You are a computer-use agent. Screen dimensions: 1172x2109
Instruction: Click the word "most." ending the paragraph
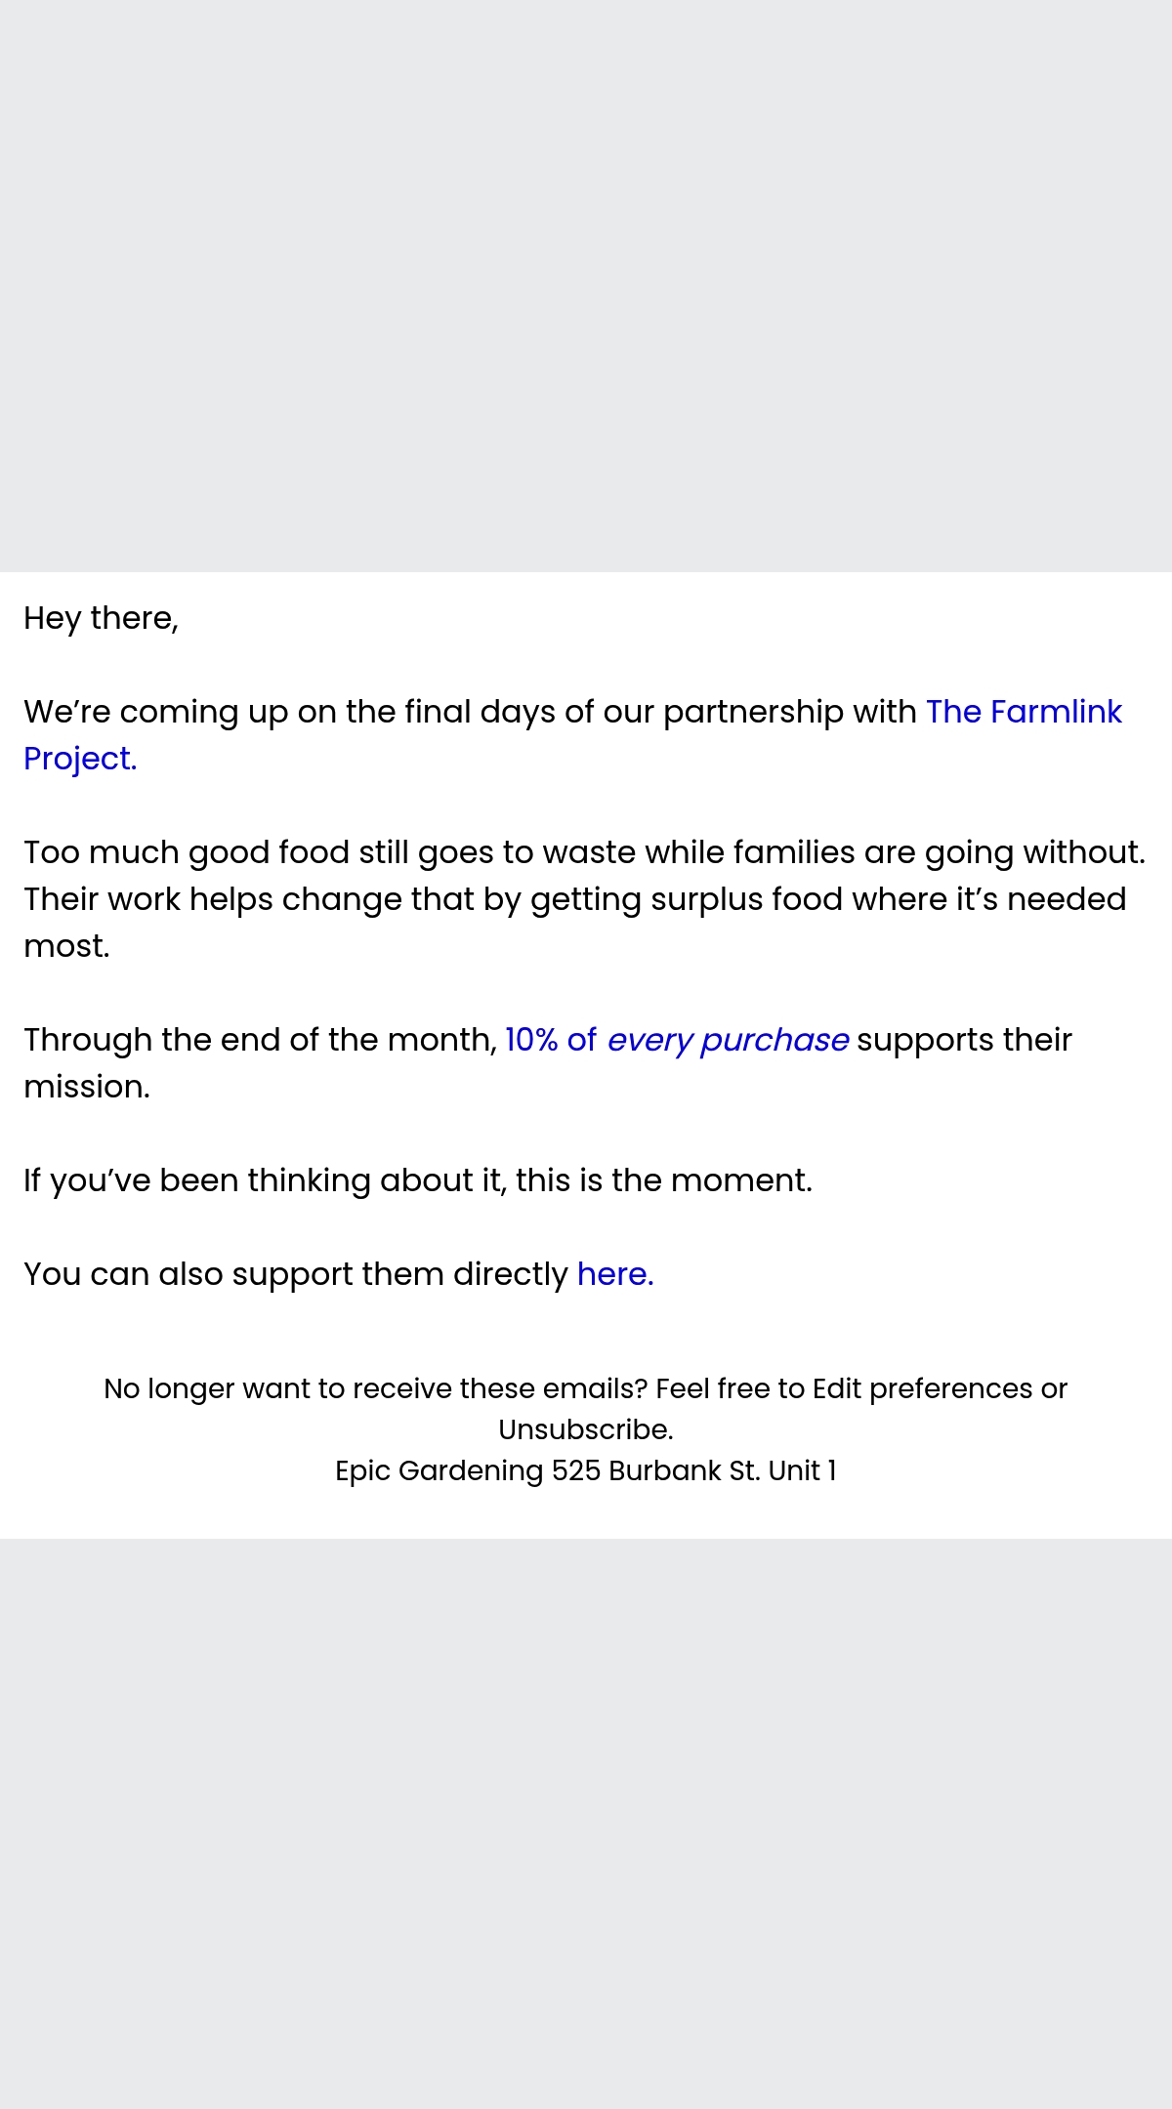(x=66, y=946)
